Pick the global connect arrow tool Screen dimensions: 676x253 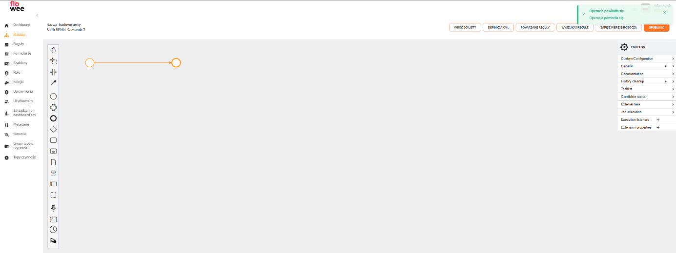click(54, 82)
